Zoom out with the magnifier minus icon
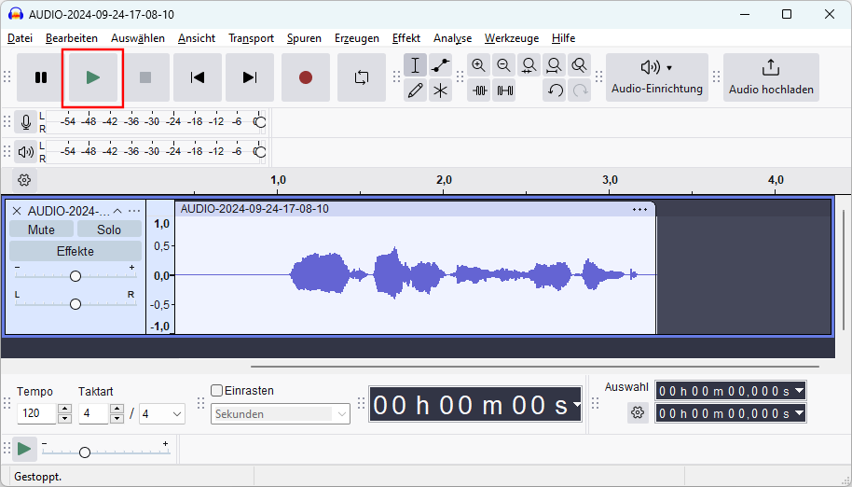The width and height of the screenshot is (852, 487). (x=503, y=65)
